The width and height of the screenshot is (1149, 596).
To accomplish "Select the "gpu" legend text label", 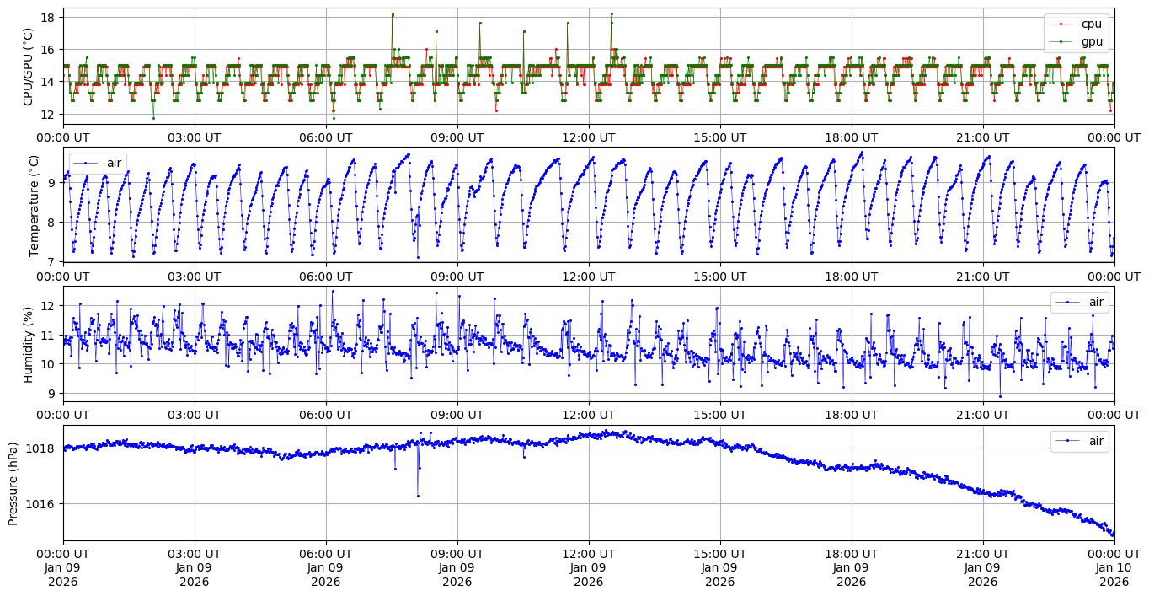I will pyautogui.click(x=1092, y=41).
